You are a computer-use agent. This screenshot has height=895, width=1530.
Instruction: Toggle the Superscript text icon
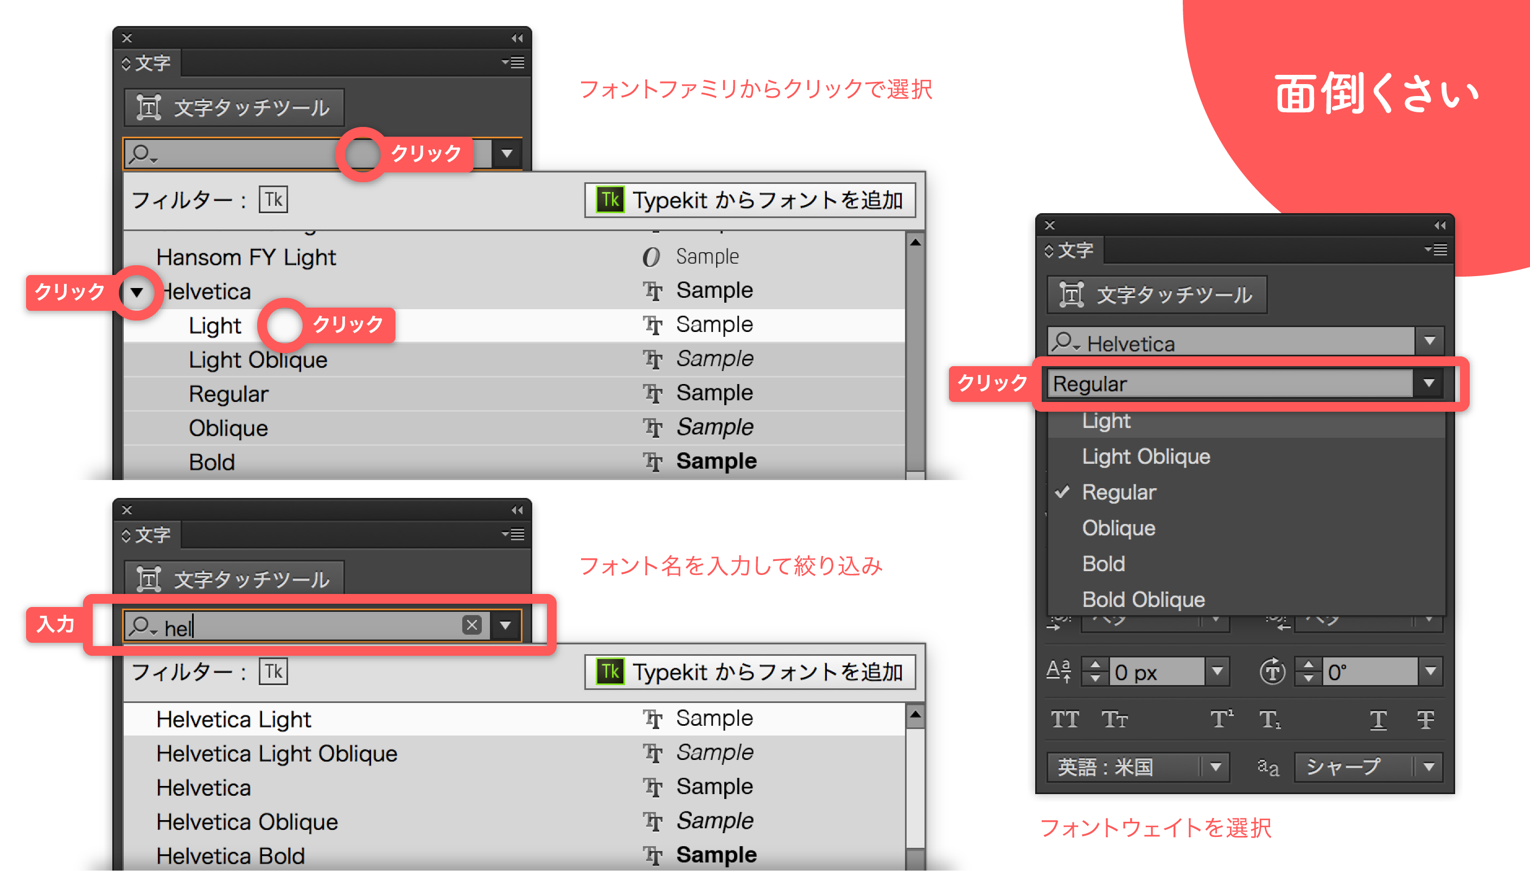[x=1222, y=719]
